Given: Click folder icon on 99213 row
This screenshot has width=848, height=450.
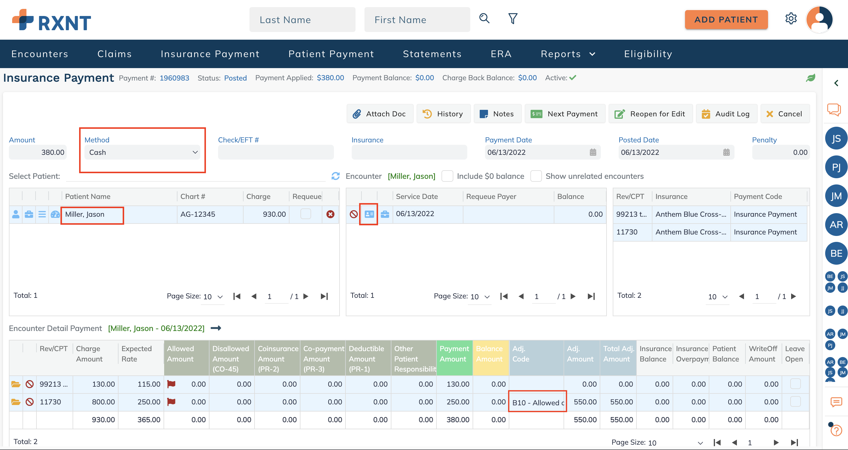Looking at the screenshot, I should (x=15, y=384).
